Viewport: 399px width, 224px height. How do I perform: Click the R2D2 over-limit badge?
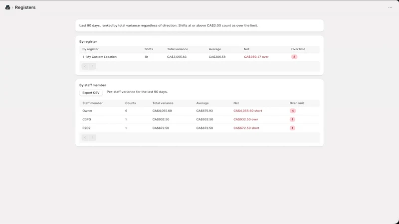pyautogui.click(x=292, y=128)
